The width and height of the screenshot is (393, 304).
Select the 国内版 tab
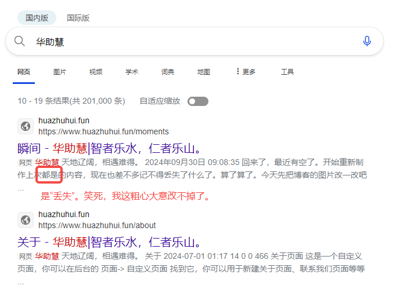[37, 18]
